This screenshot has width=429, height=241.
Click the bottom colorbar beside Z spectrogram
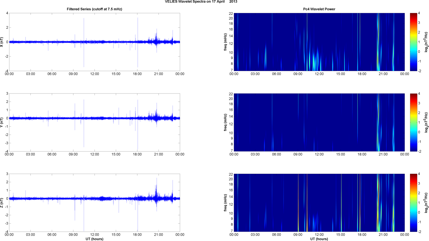point(413,203)
